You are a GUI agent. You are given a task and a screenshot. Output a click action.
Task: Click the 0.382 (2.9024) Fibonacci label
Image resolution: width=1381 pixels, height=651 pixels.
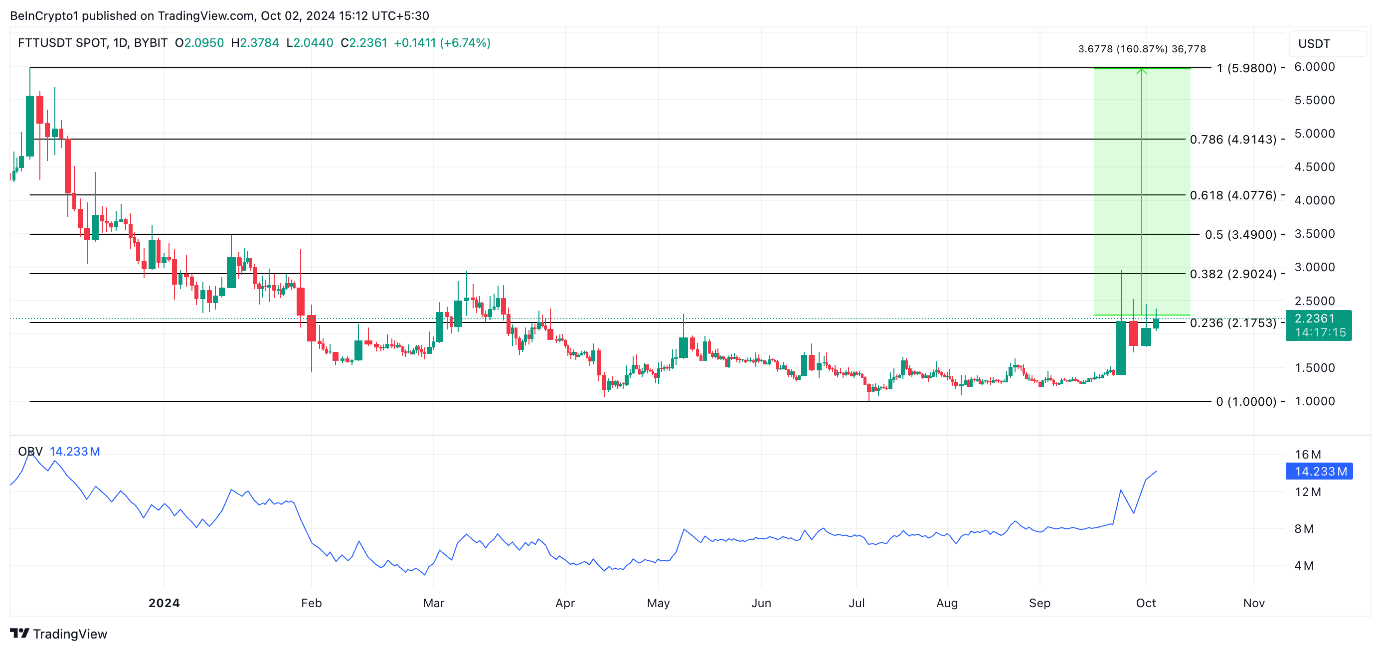tap(1232, 274)
